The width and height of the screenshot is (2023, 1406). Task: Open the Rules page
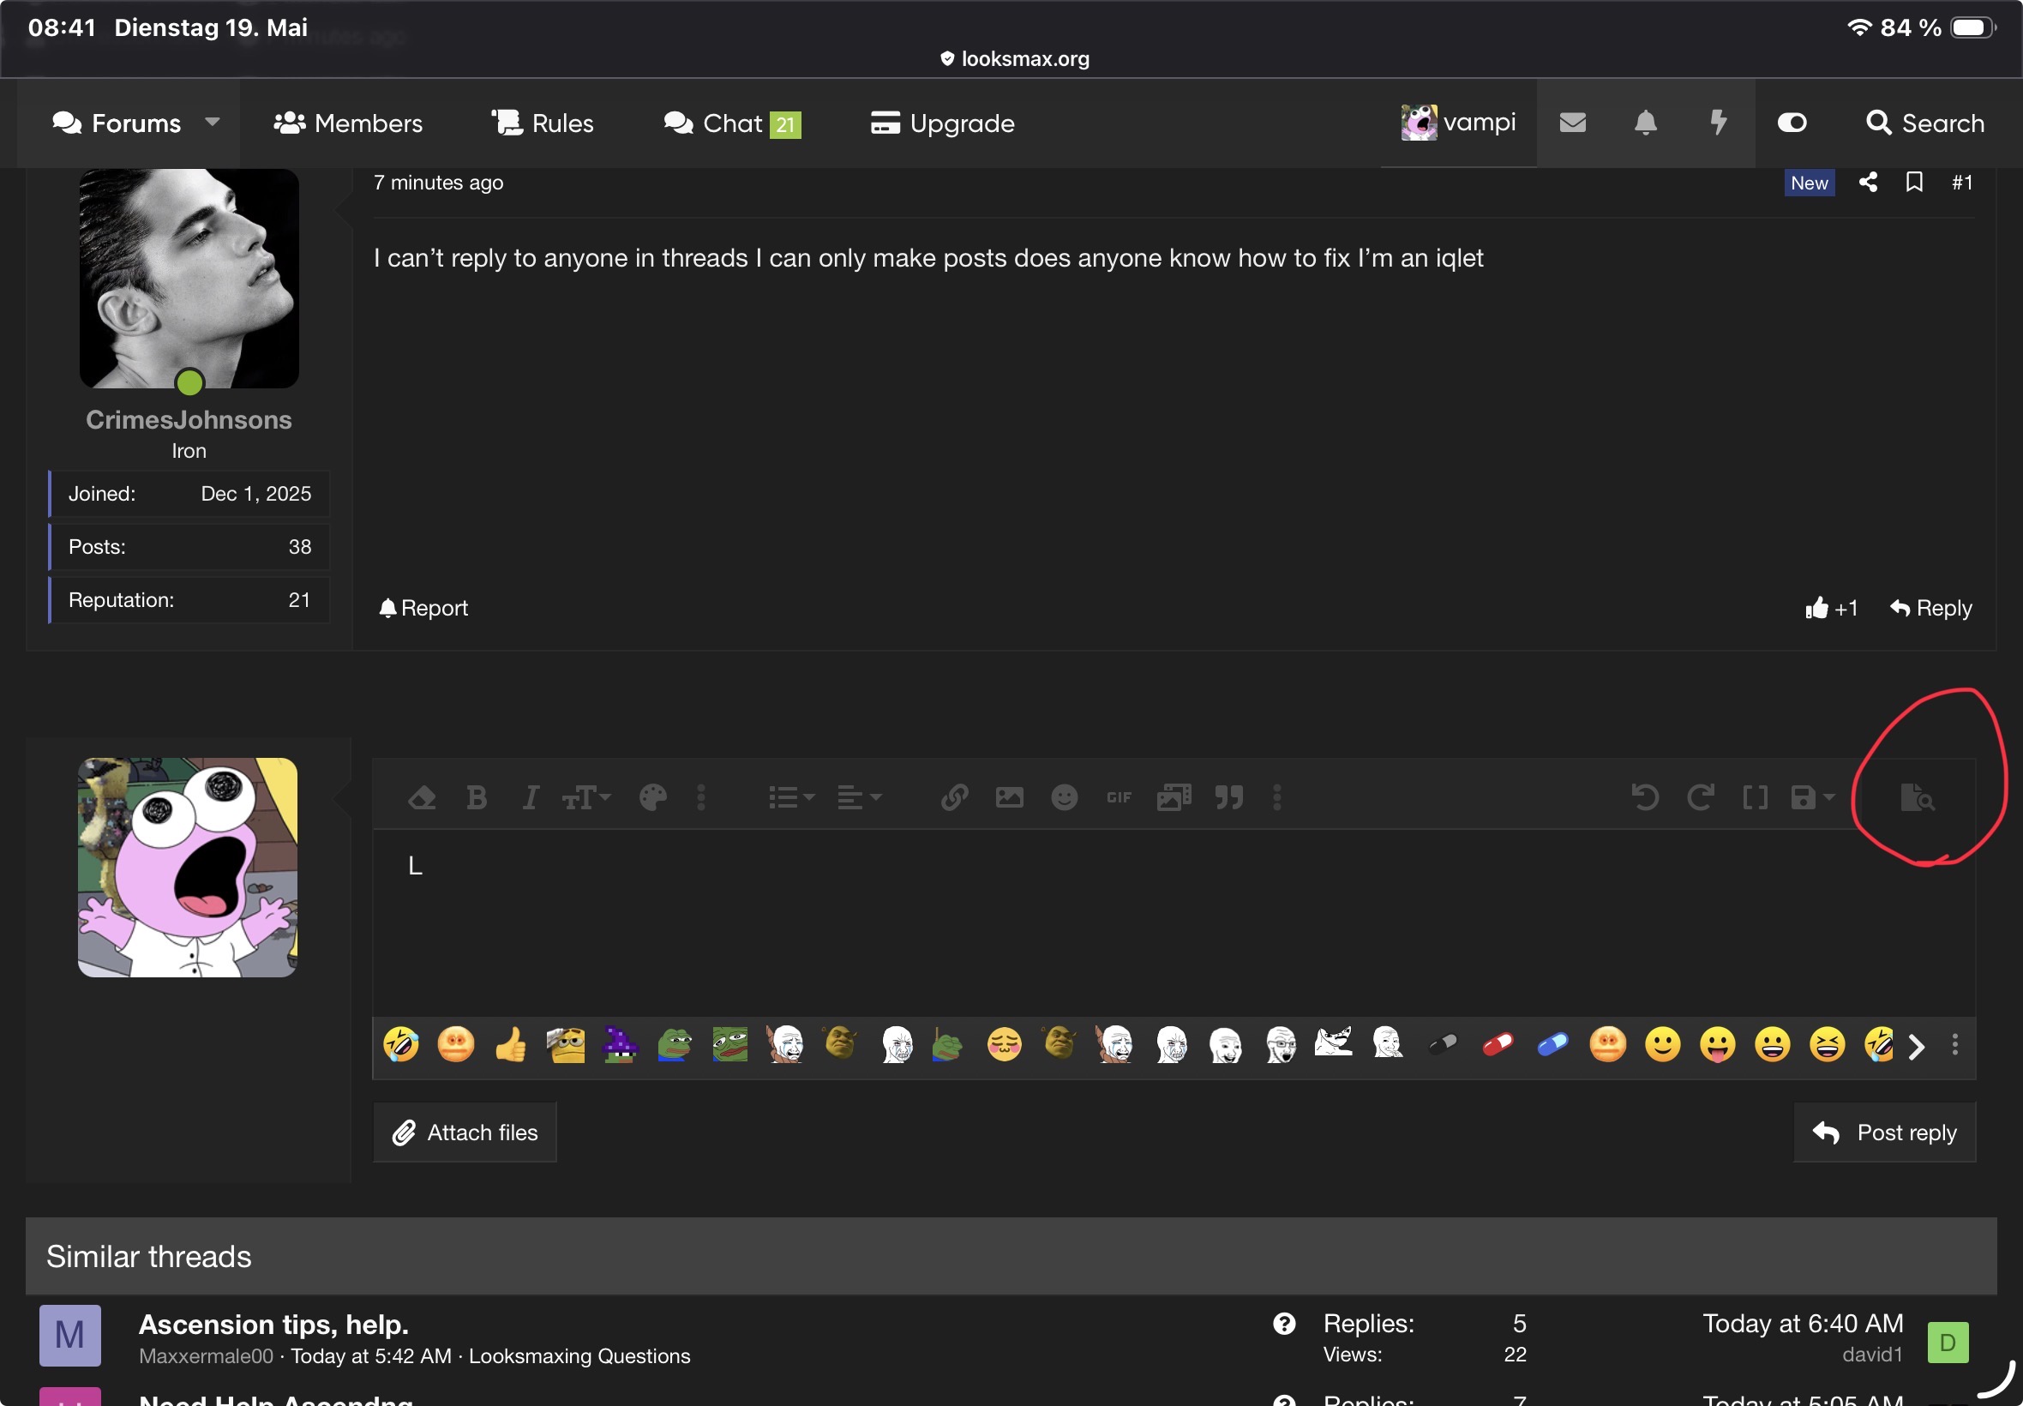point(542,123)
